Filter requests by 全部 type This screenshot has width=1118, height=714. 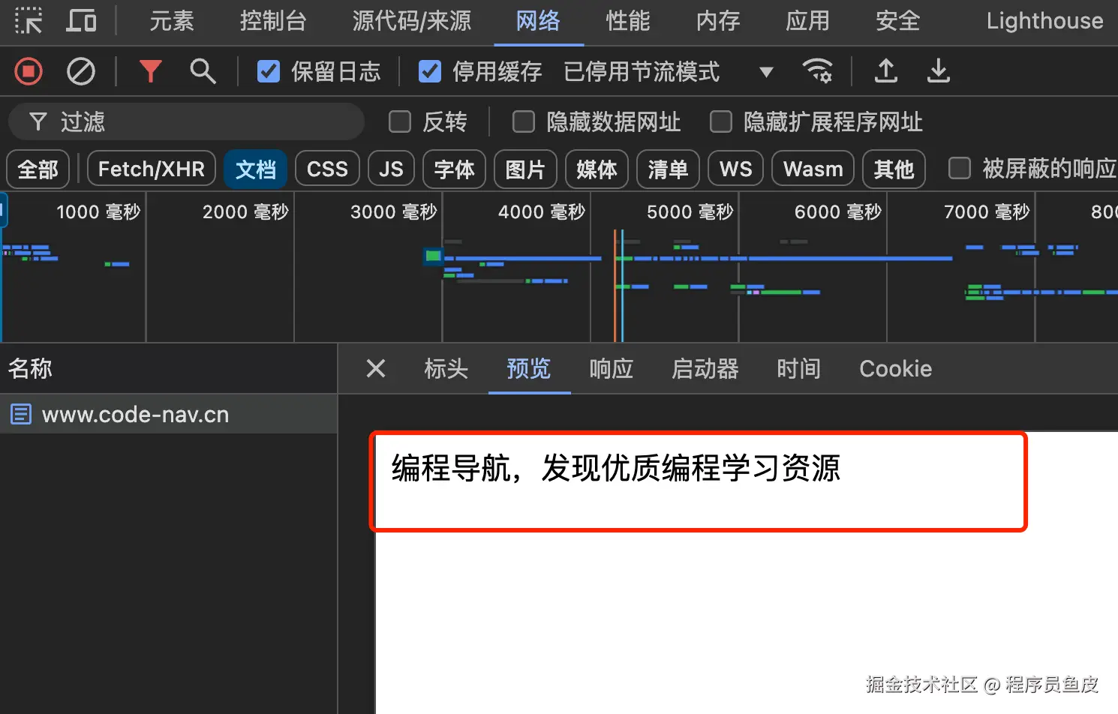(38, 169)
